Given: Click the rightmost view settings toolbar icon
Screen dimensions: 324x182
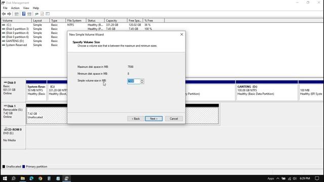Looking at the screenshot, I should [x=48, y=14].
